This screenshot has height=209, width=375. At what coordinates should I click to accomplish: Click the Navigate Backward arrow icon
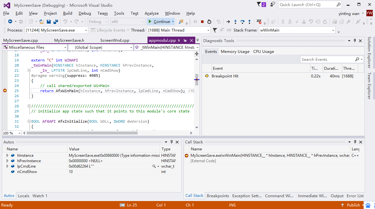click(10, 22)
